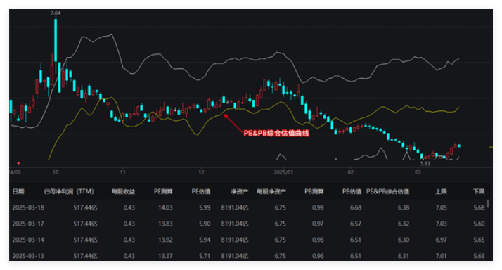The width and height of the screenshot is (502, 270).
Task: Click the PE测算 column header
Action: click(163, 191)
